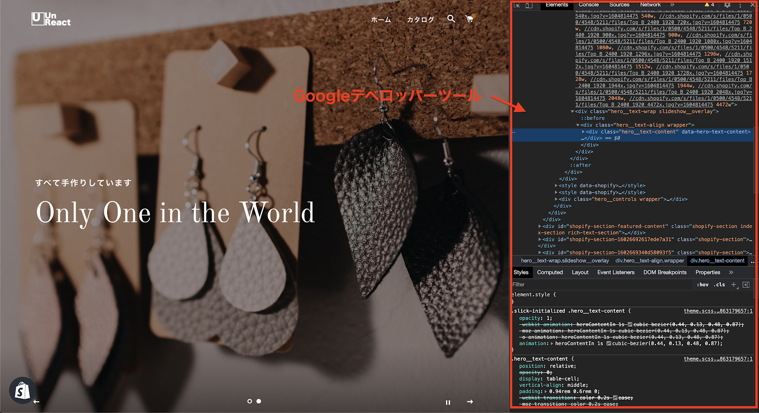Show more DevTools panels via chevron
This screenshot has width=759, height=413.
(672, 5)
